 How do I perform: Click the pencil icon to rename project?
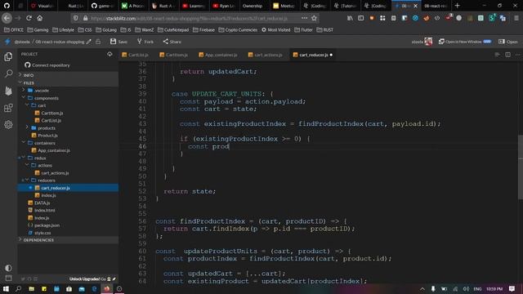(89, 42)
